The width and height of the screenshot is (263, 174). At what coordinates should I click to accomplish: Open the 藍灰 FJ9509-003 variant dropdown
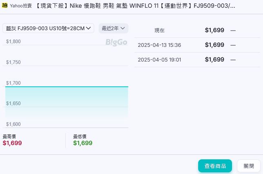(x=48, y=28)
